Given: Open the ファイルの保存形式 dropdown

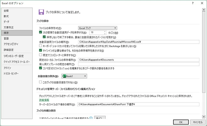Looking at the screenshot, I should tap(98, 28).
